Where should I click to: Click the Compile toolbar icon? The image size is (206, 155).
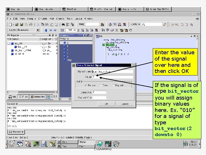110,24
